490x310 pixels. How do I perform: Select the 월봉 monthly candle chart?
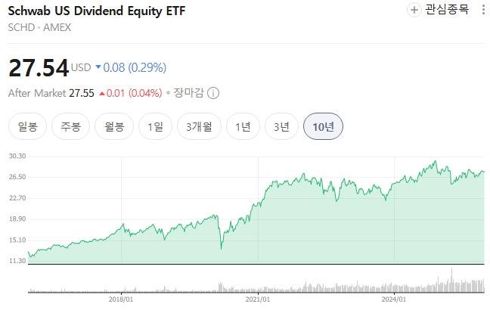tap(114, 126)
